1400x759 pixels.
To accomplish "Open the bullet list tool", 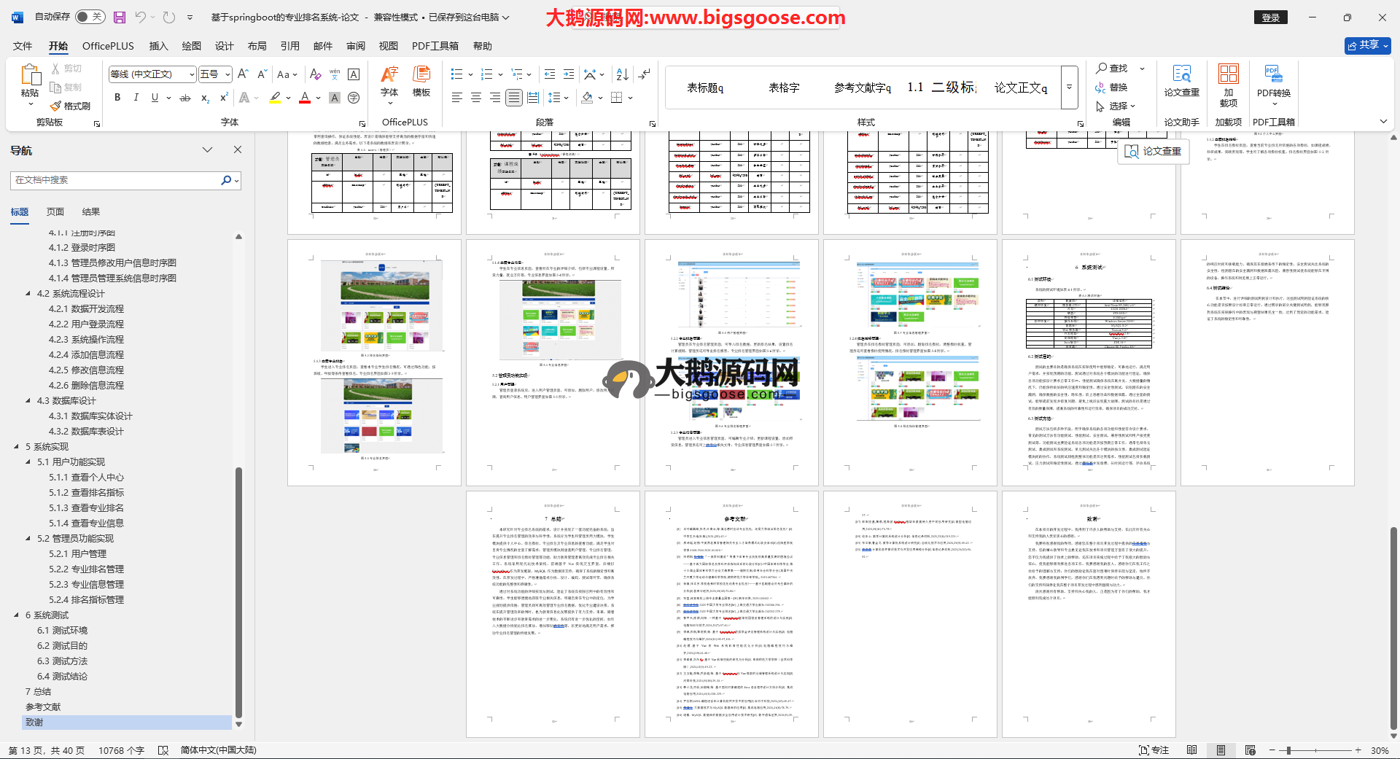I will [x=457, y=74].
